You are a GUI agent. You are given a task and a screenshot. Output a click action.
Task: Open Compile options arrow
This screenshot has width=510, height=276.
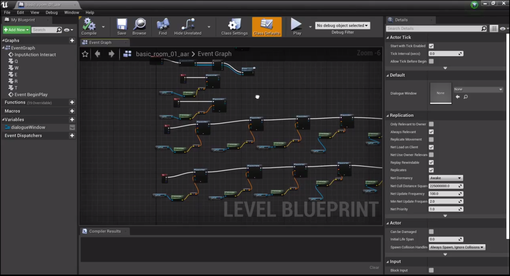(x=103, y=27)
